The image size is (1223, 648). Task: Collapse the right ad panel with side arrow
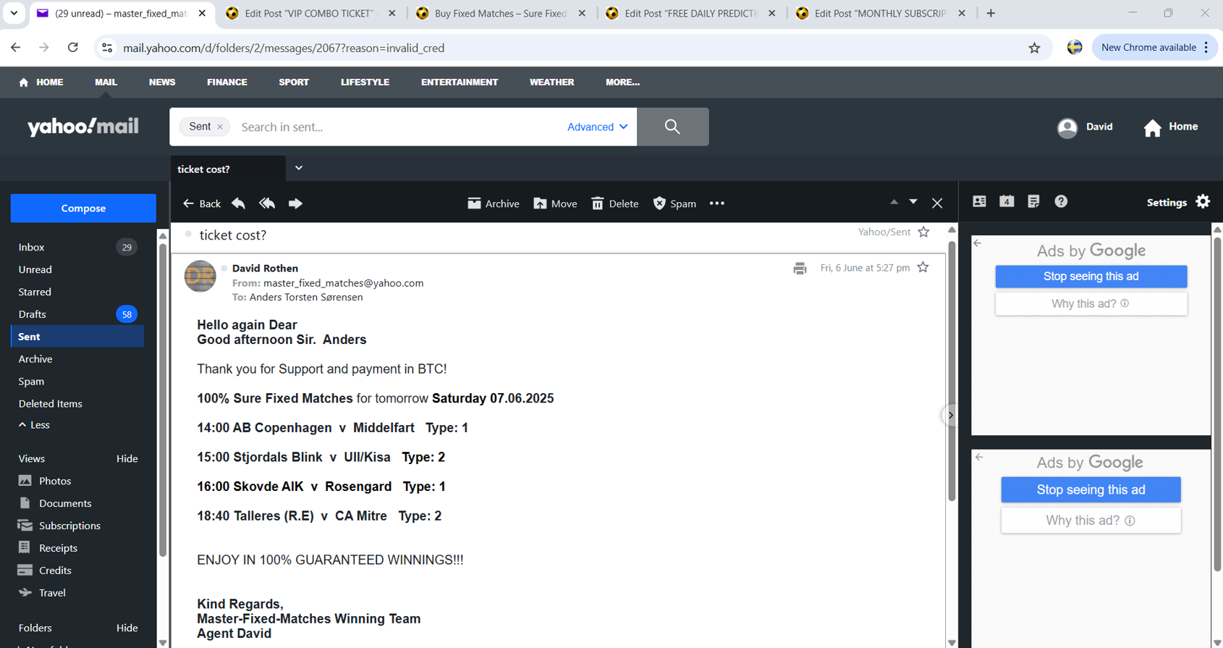point(950,416)
